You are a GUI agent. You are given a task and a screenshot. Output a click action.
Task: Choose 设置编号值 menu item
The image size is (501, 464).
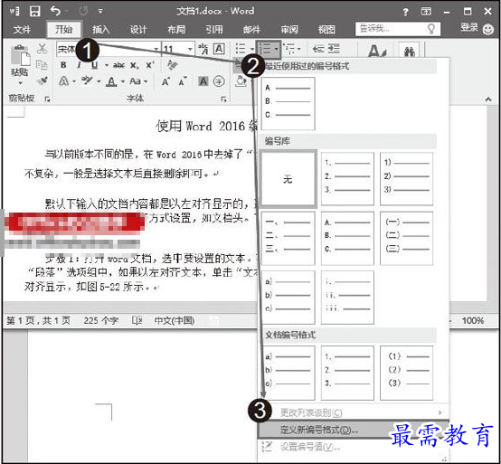(x=354, y=447)
